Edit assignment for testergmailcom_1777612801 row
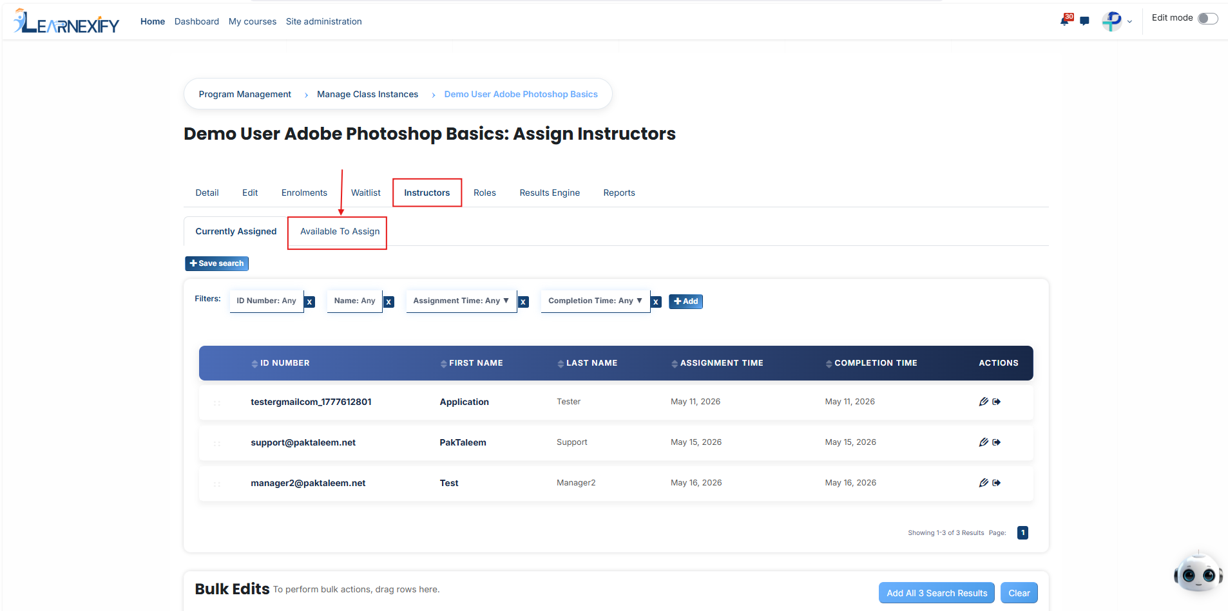Image resolution: width=1228 pixels, height=611 pixels. click(x=983, y=402)
